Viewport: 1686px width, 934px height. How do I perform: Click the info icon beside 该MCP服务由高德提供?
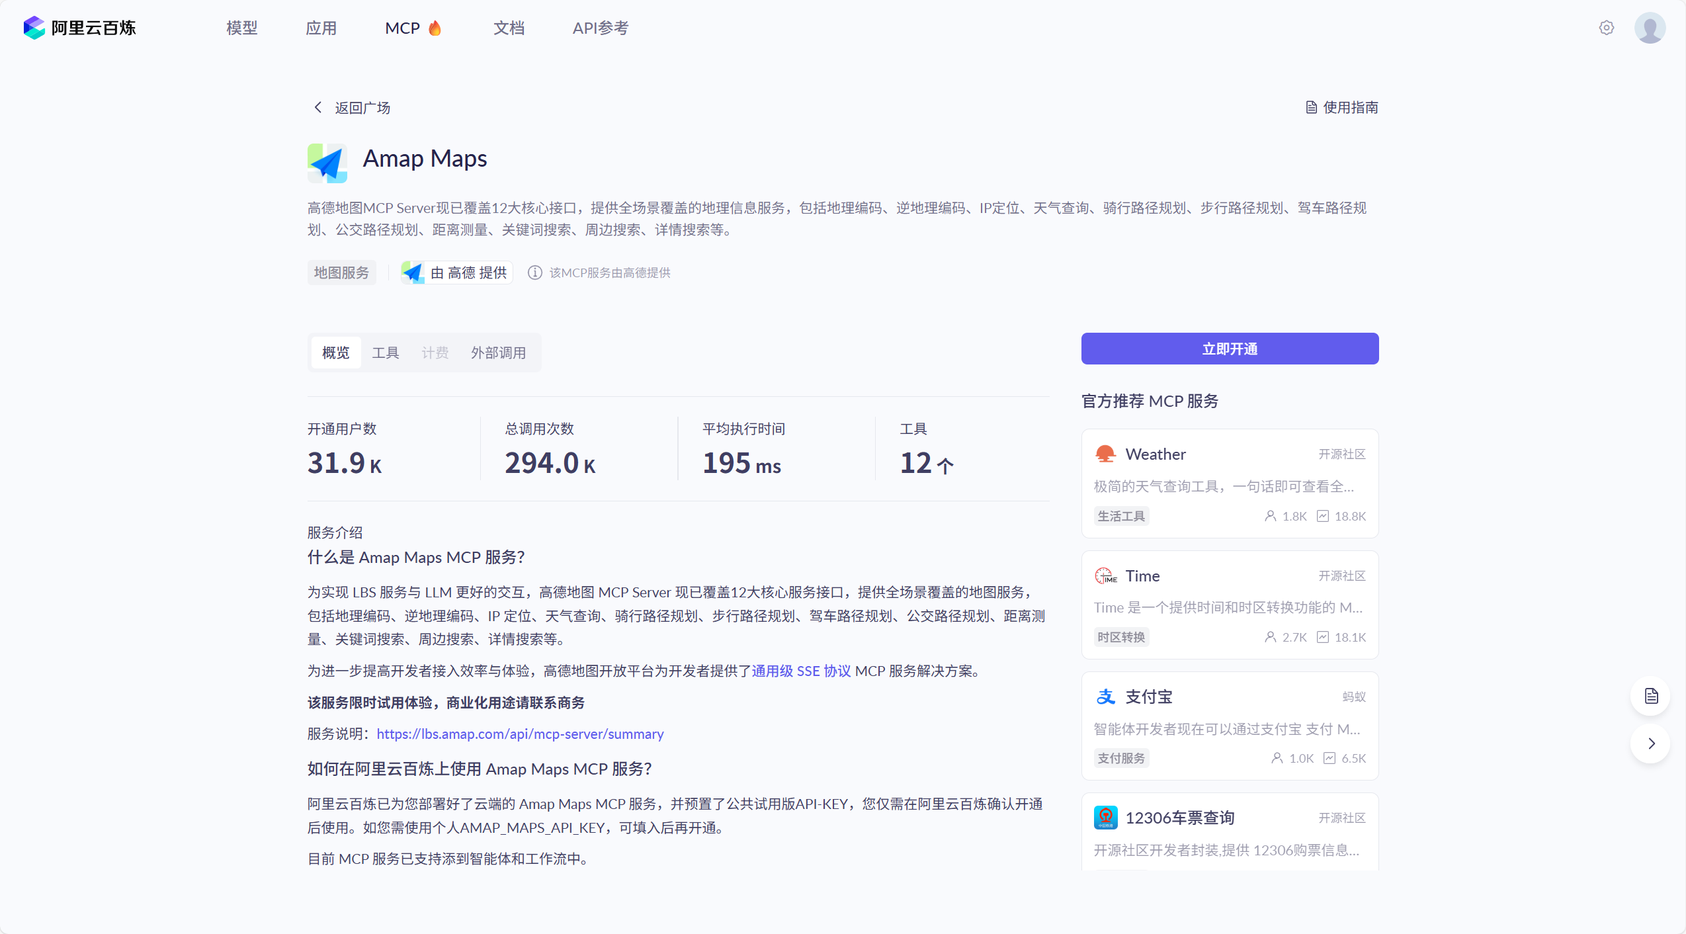[x=534, y=273]
